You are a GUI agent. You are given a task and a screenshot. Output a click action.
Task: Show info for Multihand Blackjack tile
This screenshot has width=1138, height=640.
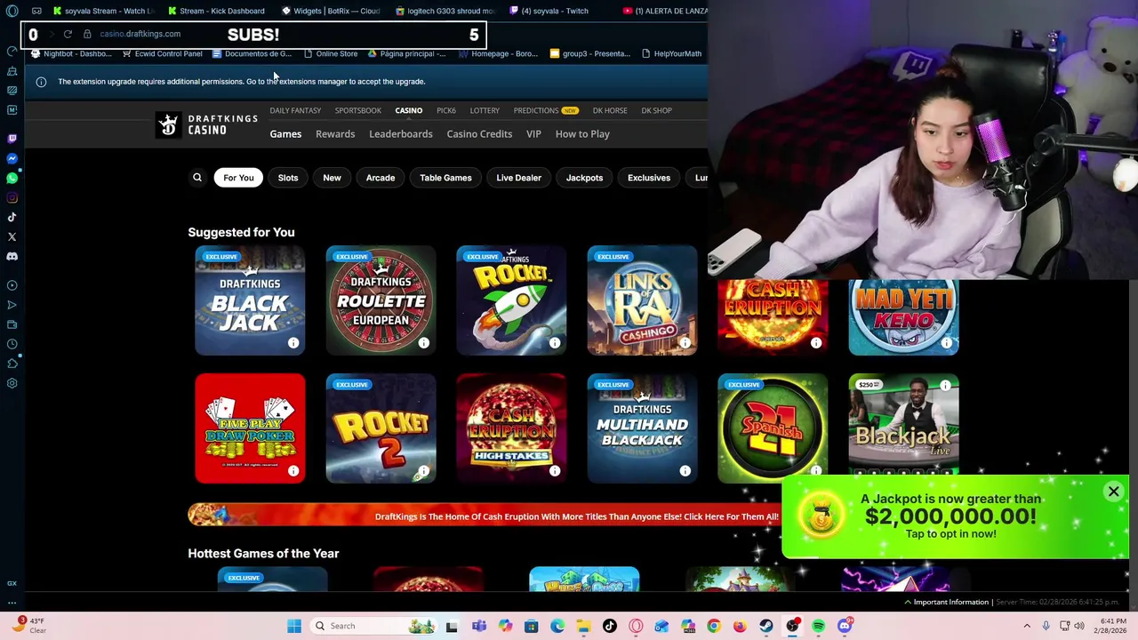(x=685, y=471)
